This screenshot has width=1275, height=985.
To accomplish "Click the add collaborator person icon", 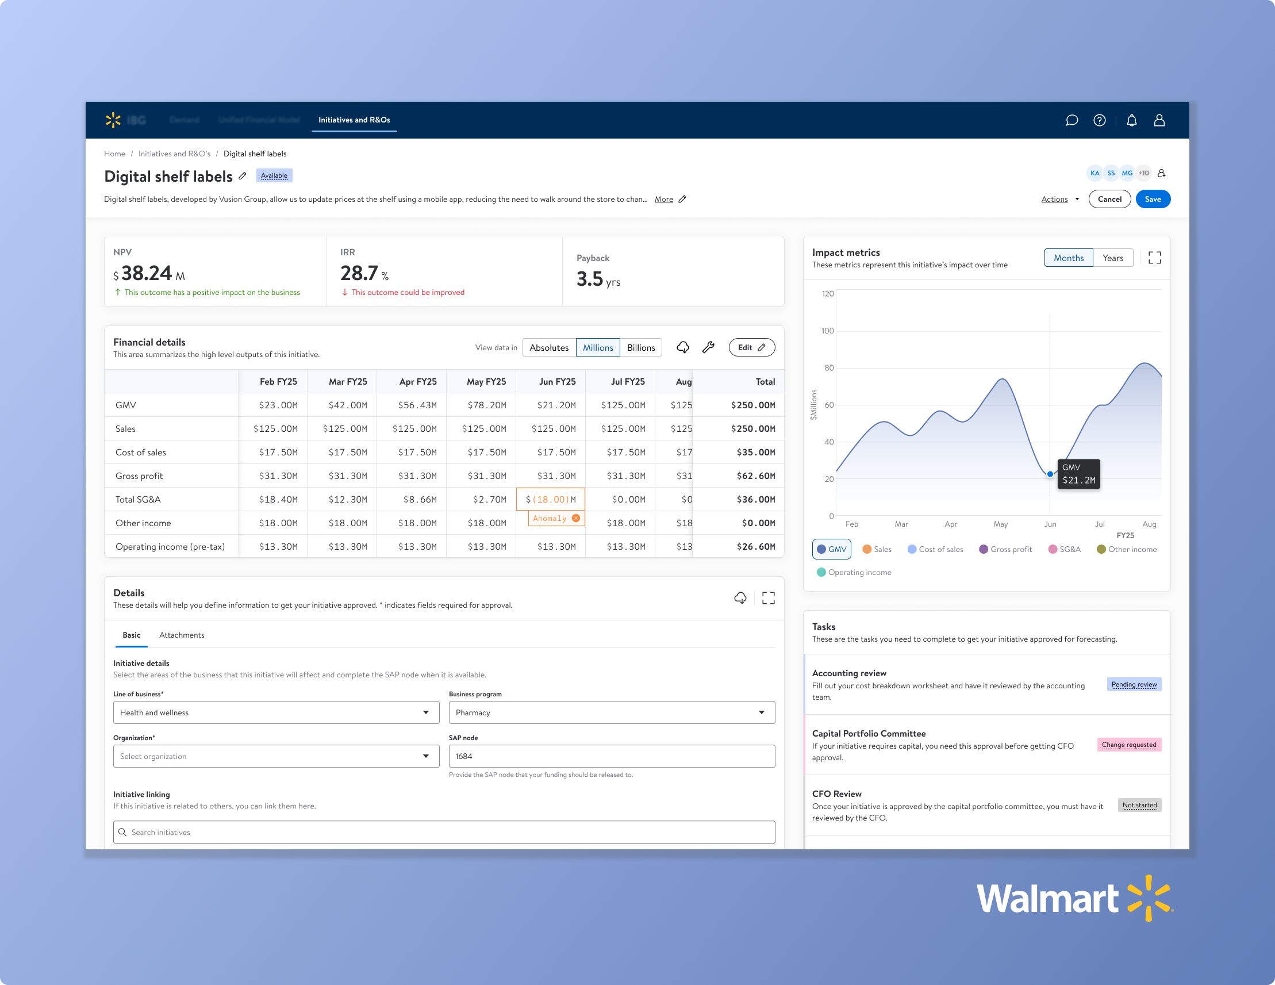I will coord(1162,173).
